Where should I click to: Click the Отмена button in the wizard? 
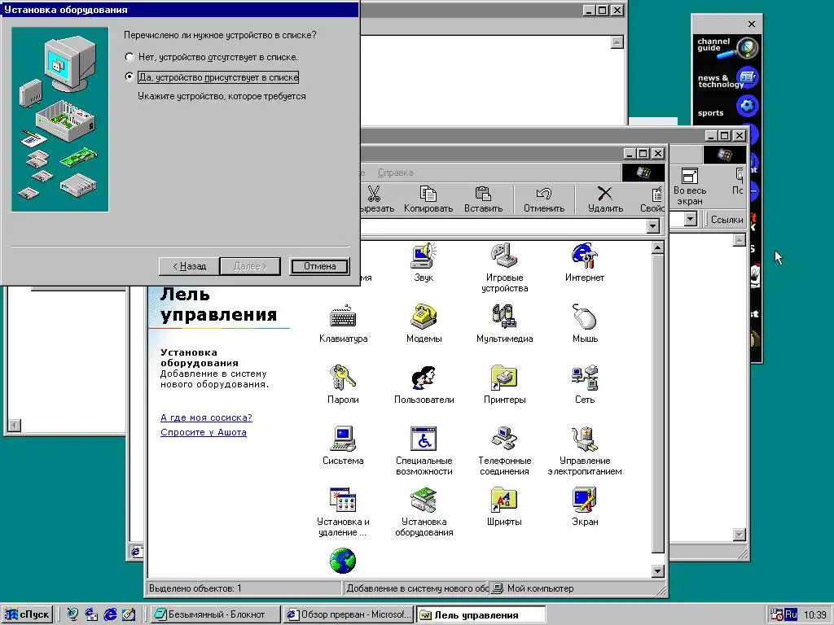(319, 266)
